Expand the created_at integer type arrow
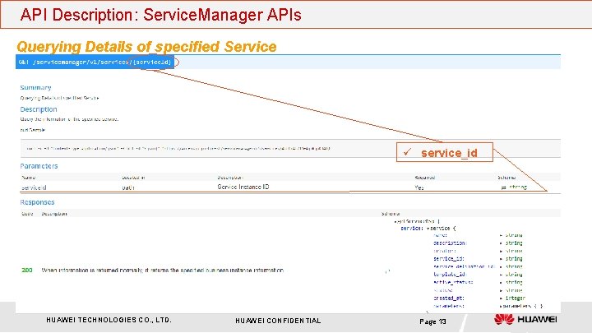Viewport: 592px width, 333px height. 501,298
